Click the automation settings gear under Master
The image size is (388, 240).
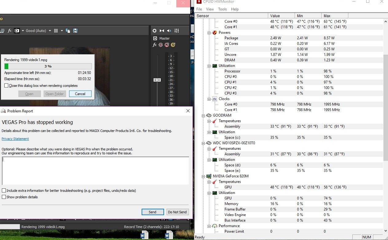point(161,45)
